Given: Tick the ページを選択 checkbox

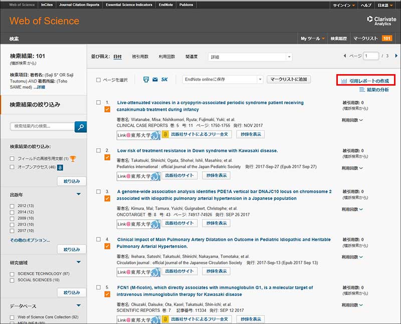Looking at the screenshot, I should point(98,80).
